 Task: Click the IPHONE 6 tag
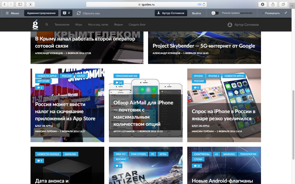click(213, 76)
